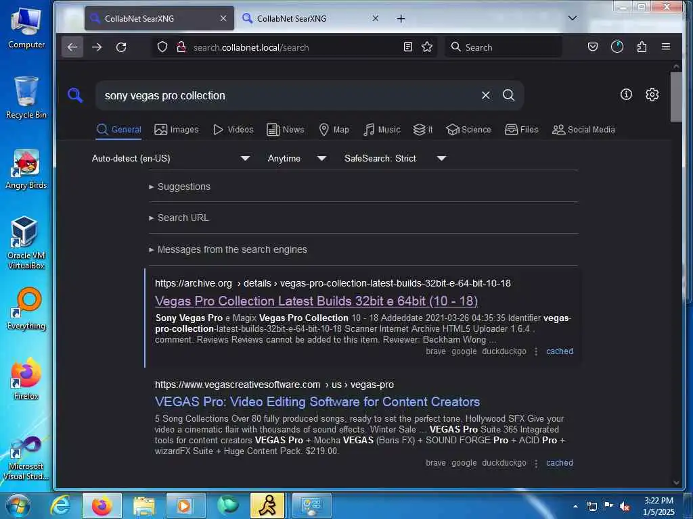Show site security padlock info
Image resolution: width=693 pixels, height=519 pixels.
tap(181, 47)
